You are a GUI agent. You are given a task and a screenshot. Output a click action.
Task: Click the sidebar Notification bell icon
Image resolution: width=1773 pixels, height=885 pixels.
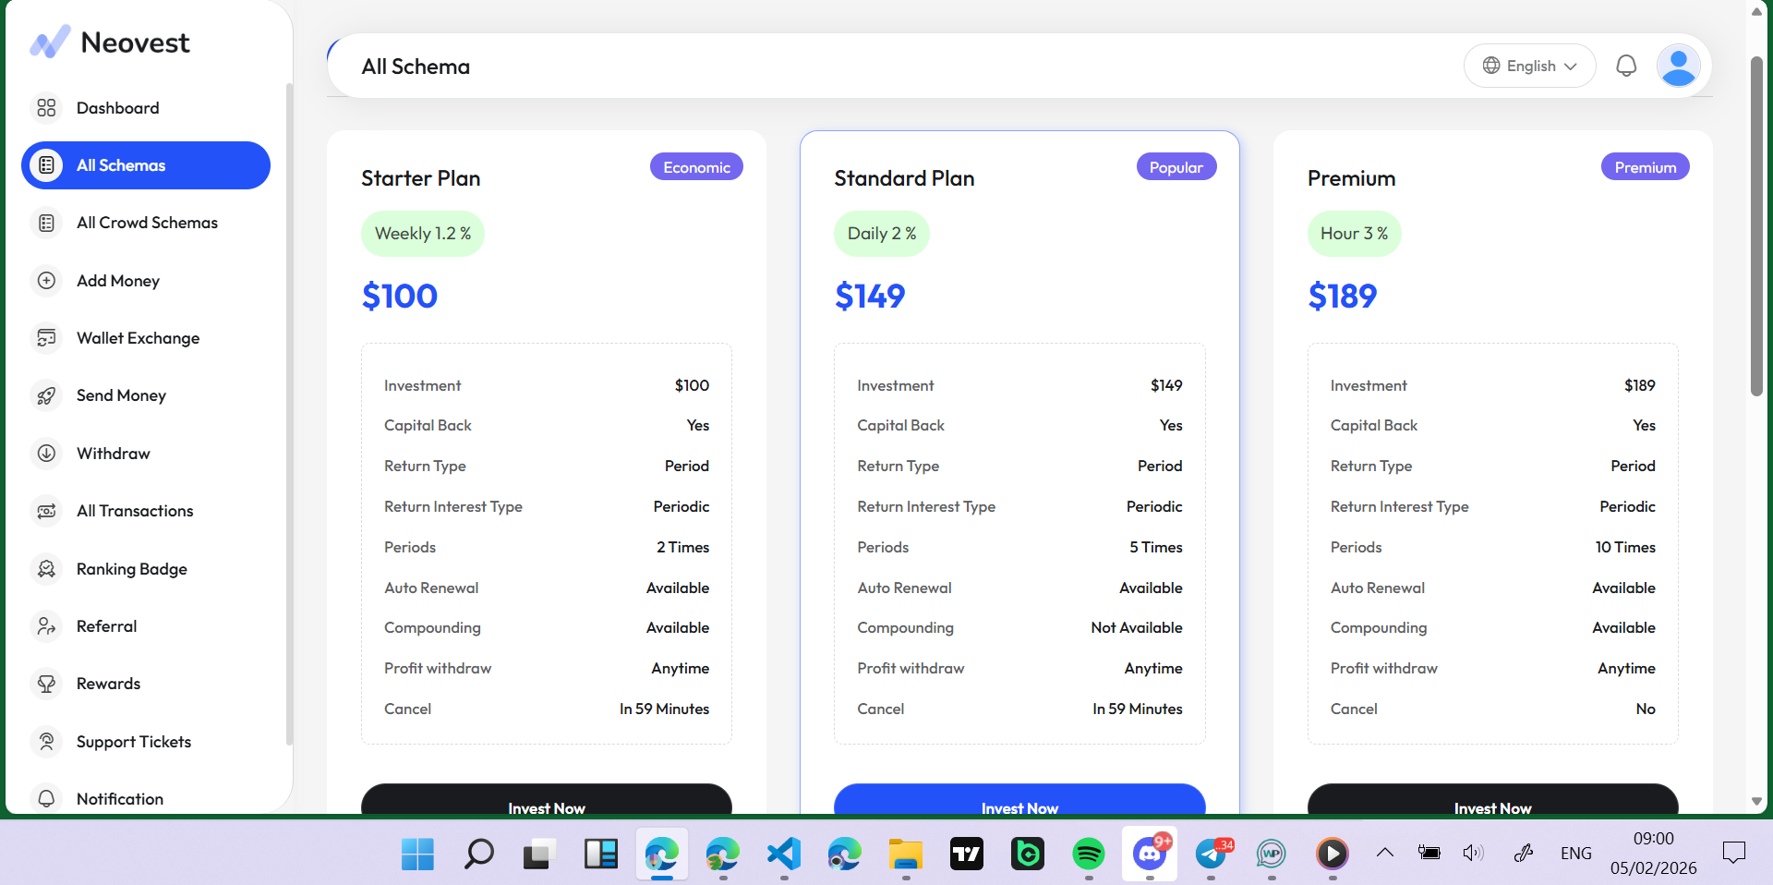pos(46,799)
